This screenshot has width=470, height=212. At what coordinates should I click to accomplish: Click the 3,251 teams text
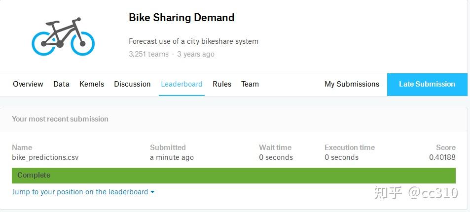[148, 54]
